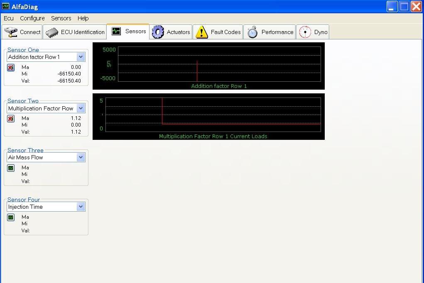Click the Sensor One group label
Viewport: 424px width, 283px height.
(x=23, y=50)
